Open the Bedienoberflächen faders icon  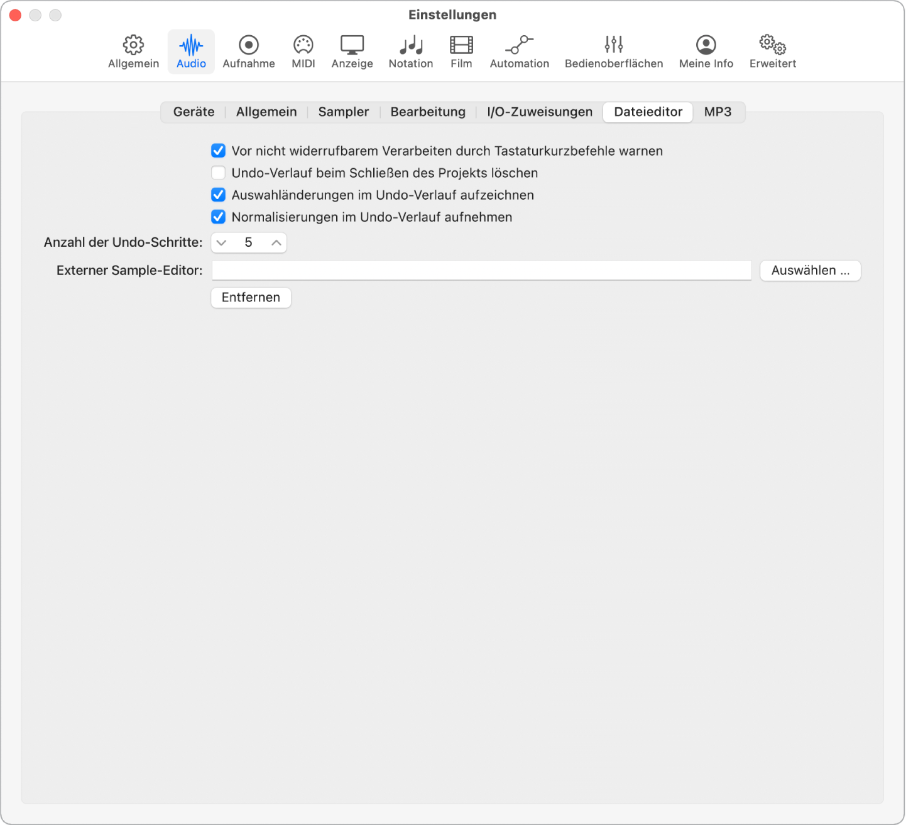coord(614,45)
